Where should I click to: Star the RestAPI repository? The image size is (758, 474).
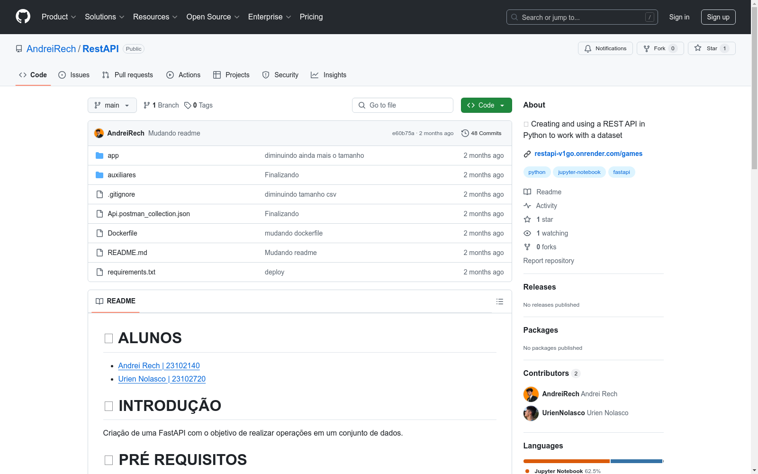(712, 48)
